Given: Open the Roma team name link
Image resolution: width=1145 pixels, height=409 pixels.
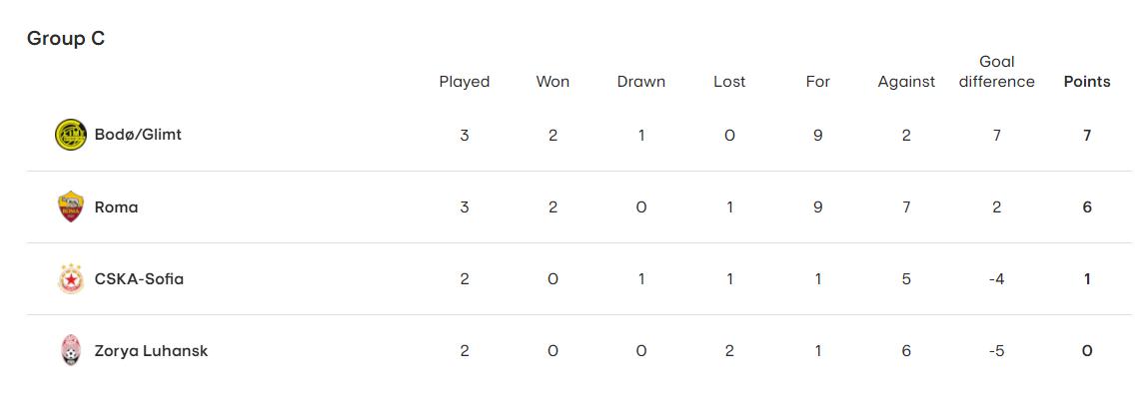Looking at the screenshot, I should (116, 207).
